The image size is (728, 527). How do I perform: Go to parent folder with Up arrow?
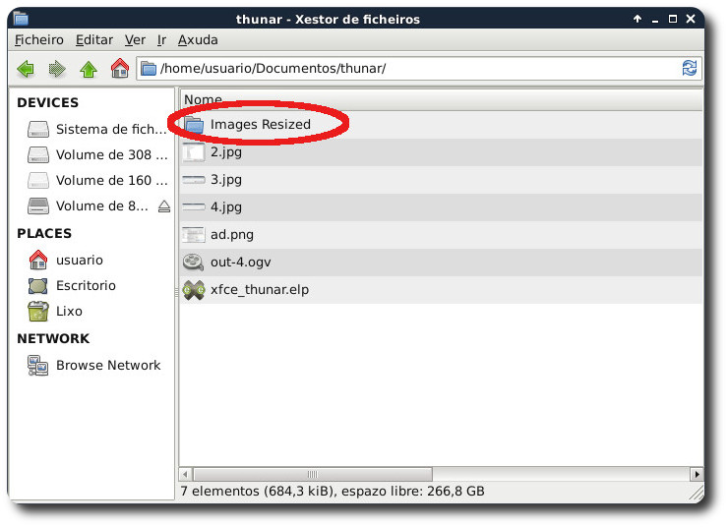click(89, 69)
